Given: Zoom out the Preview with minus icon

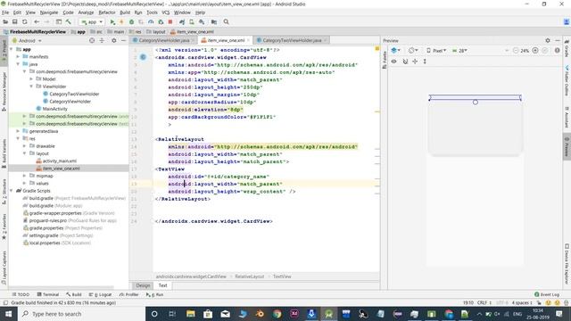Looking at the screenshot, I should point(516,51).
